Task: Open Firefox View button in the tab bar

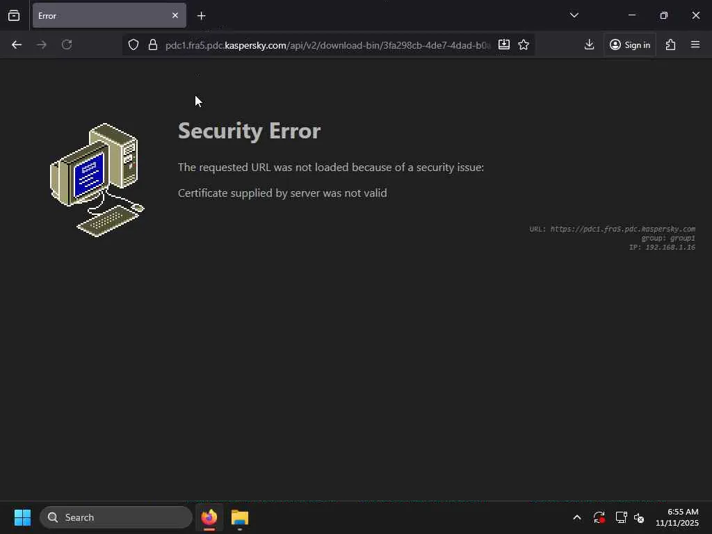Action: click(14, 15)
